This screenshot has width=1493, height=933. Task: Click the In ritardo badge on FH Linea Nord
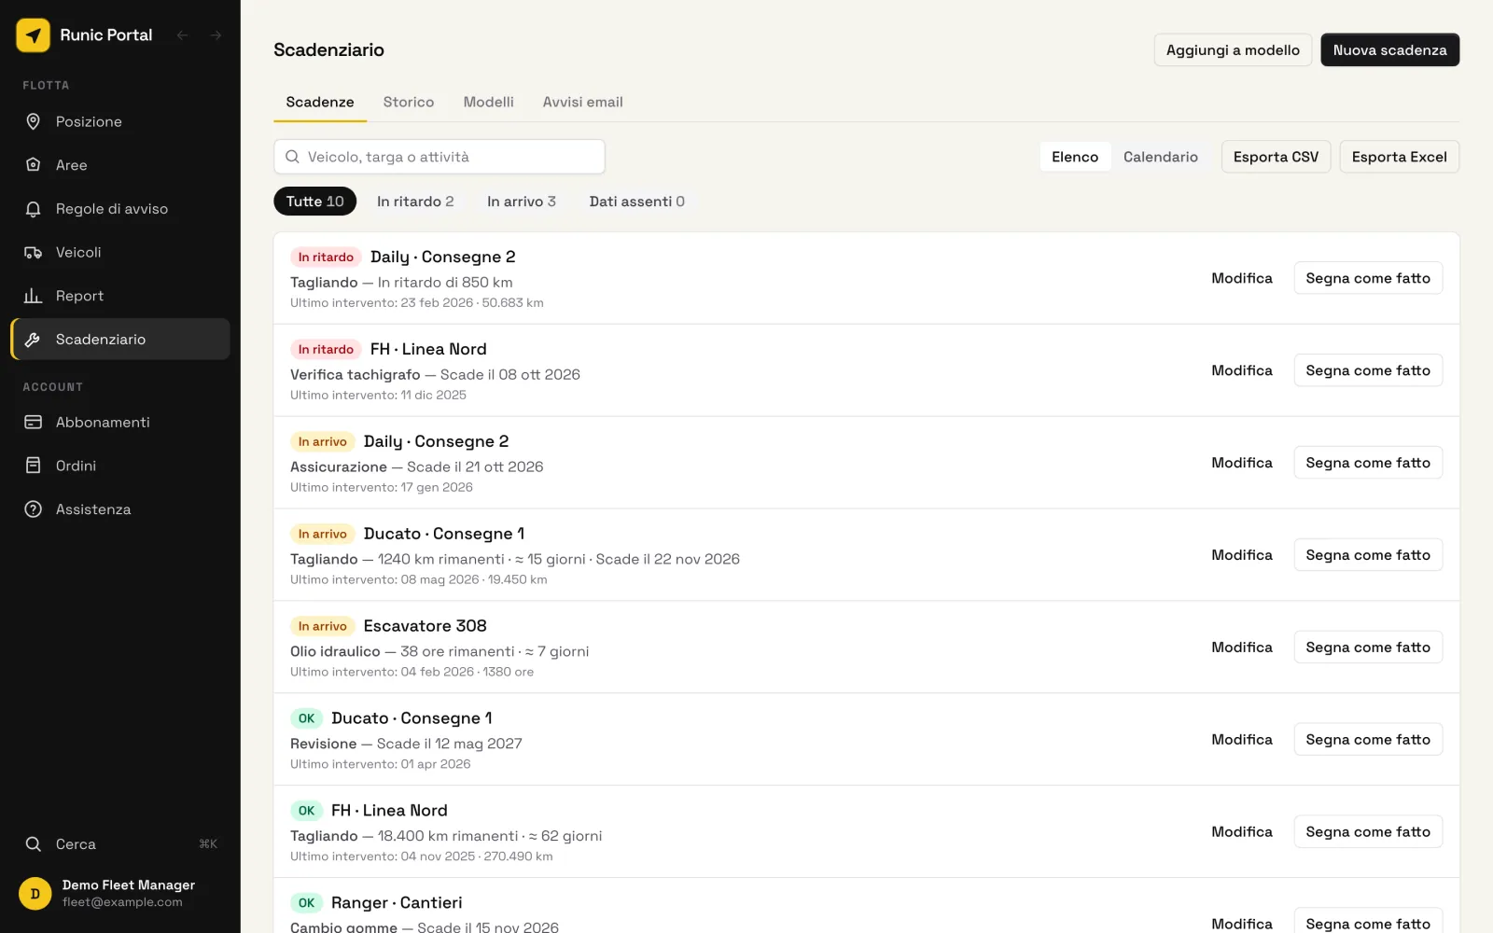click(x=326, y=350)
